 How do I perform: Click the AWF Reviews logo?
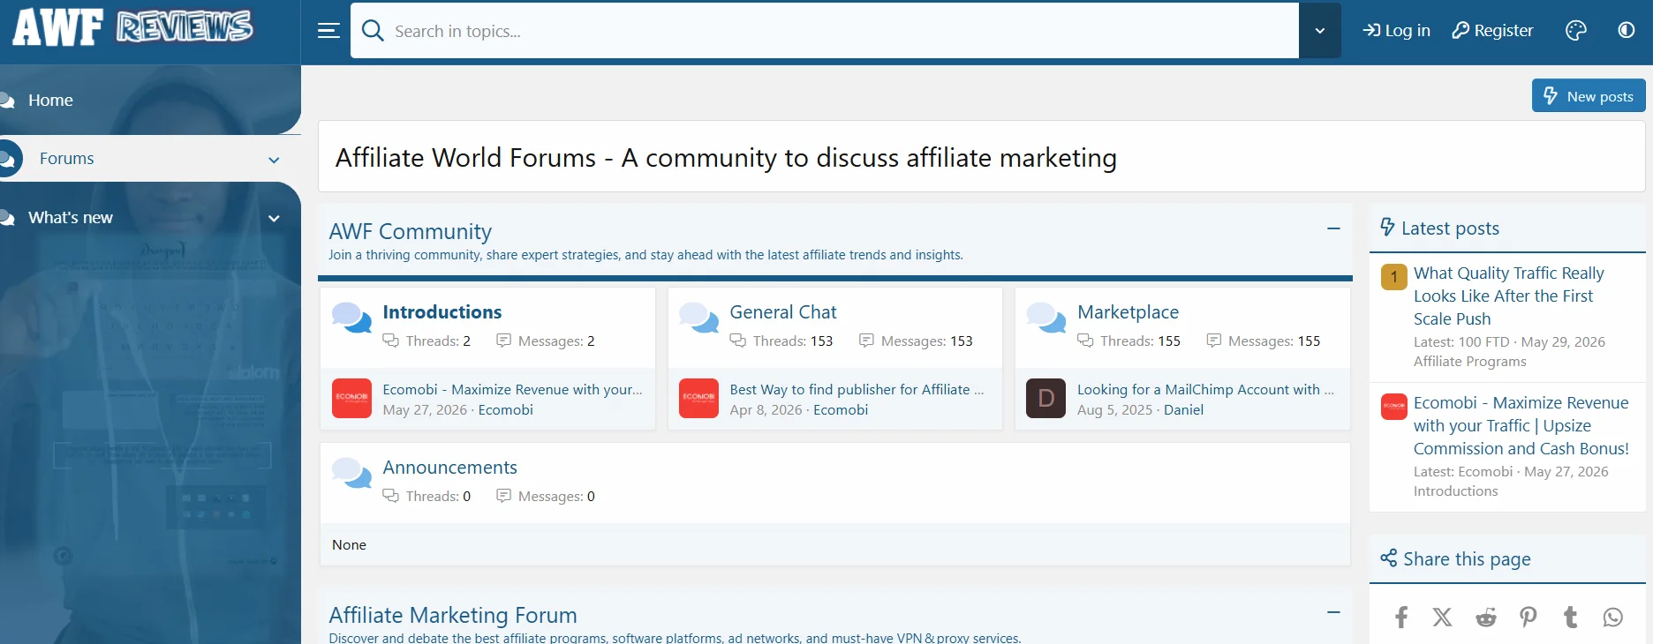pyautogui.click(x=132, y=26)
